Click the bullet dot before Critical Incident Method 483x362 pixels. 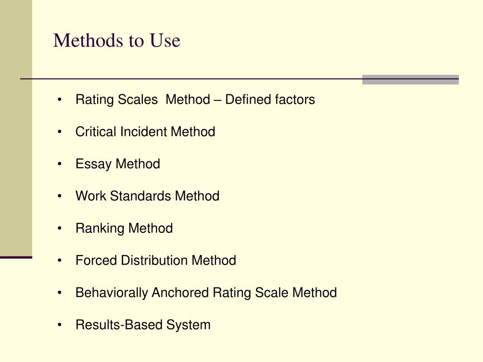60,132
